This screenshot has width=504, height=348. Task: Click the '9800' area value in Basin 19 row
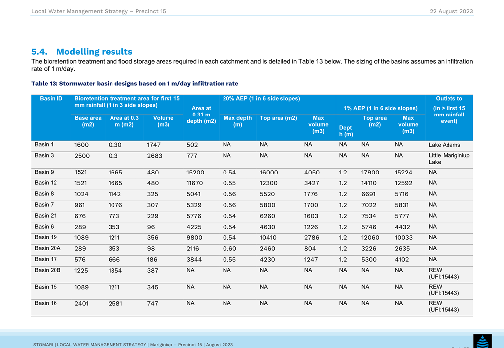(x=194, y=238)
